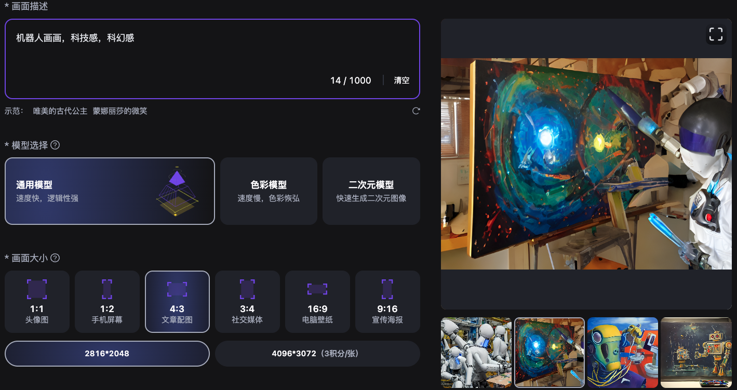Switch to the 色彩模型 model

269,191
